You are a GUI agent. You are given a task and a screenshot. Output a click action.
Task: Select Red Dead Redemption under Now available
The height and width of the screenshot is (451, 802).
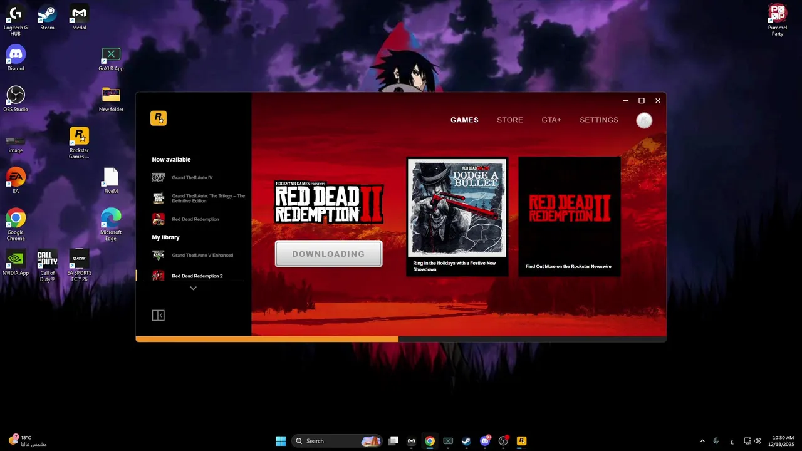[195, 219]
